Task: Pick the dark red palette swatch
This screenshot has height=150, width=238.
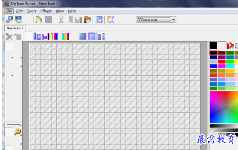Action: tap(221, 53)
